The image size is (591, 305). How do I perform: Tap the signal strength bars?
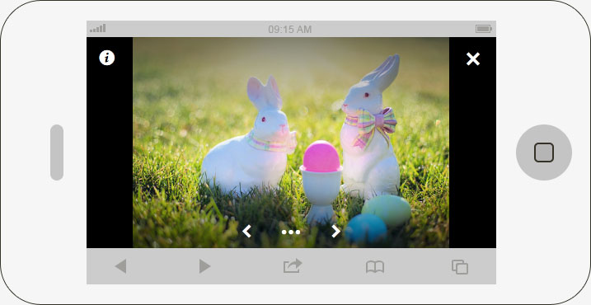tap(97, 28)
